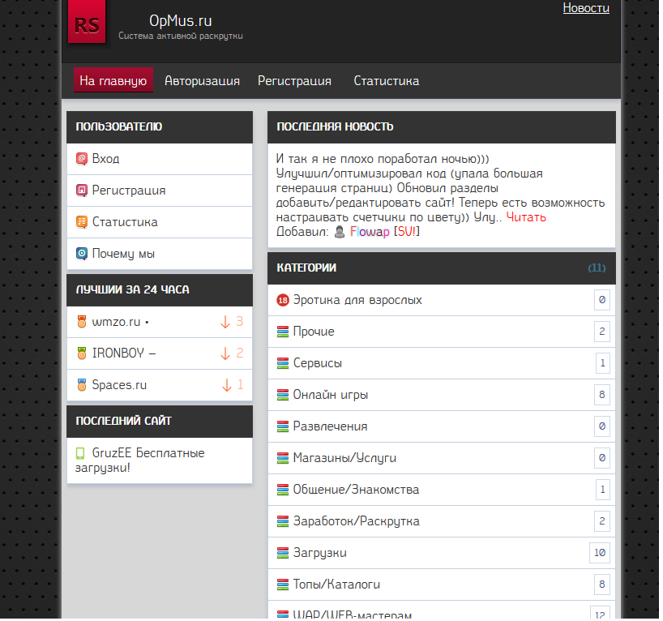Select the Загрузки category

coord(320,553)
